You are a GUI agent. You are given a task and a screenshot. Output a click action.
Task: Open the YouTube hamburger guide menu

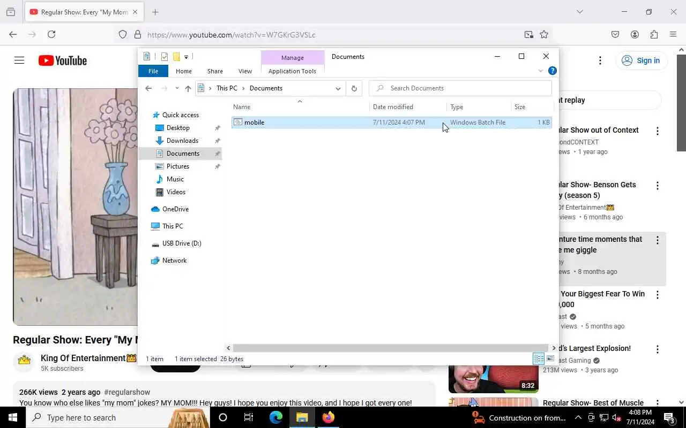19,60
